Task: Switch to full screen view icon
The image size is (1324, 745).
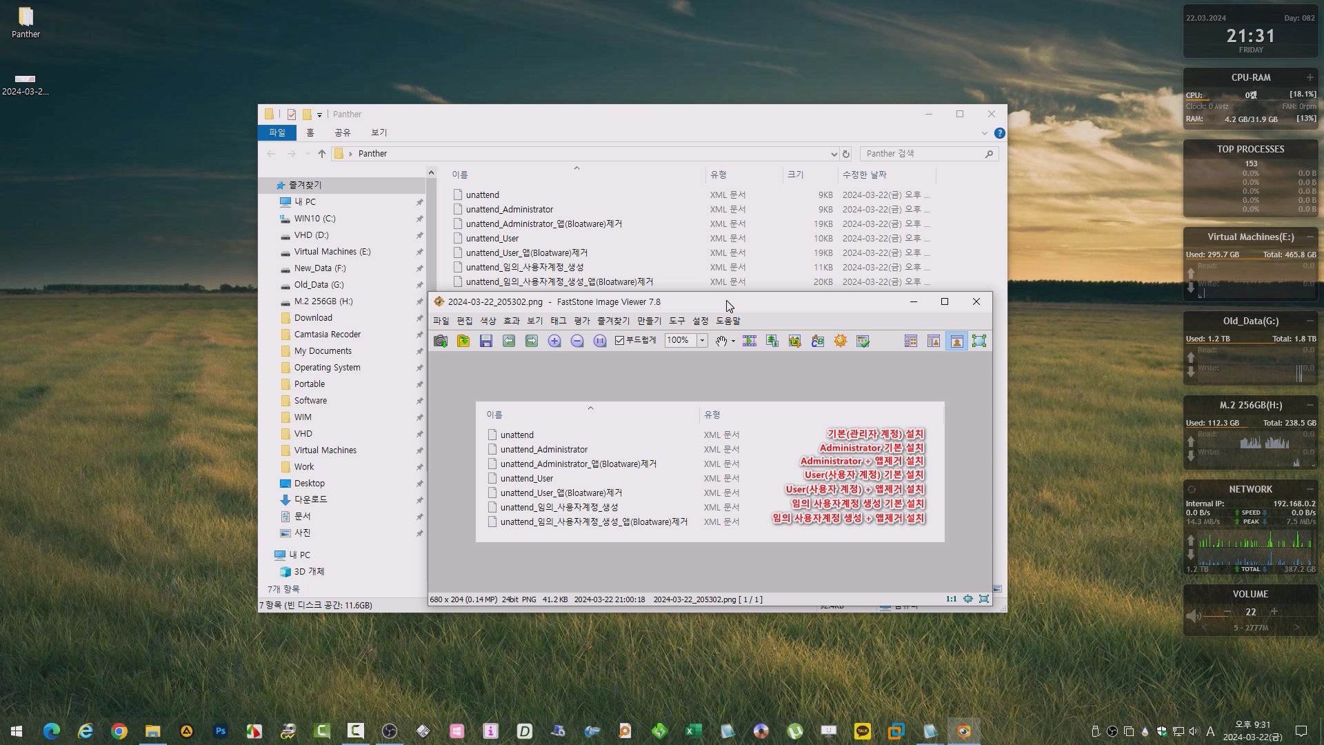Action: tap(979, 341)
